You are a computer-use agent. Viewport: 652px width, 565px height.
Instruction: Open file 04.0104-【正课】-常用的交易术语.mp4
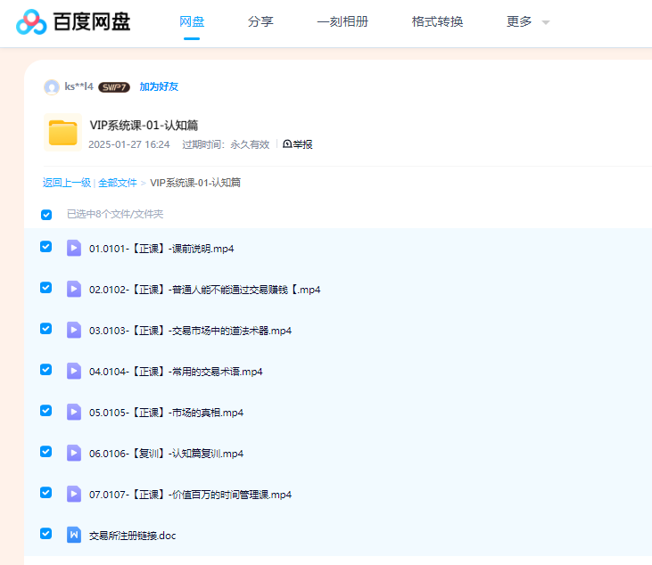tap(176, 372)
